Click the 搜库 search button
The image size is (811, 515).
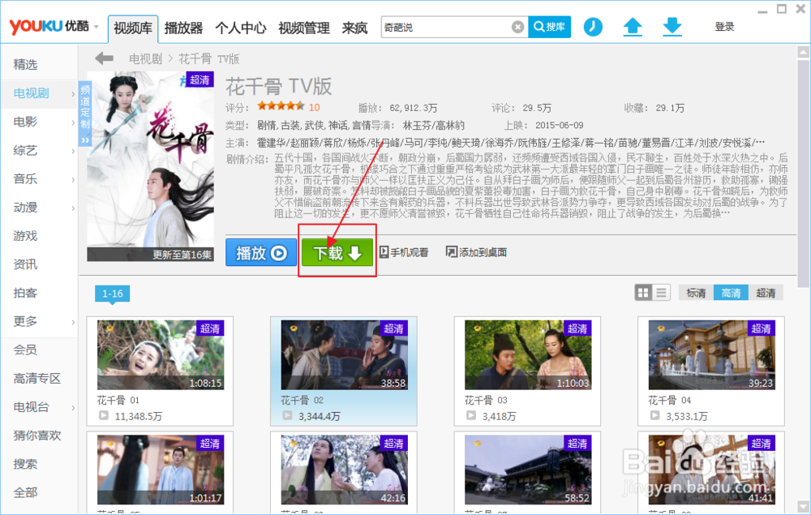(549, 27)
